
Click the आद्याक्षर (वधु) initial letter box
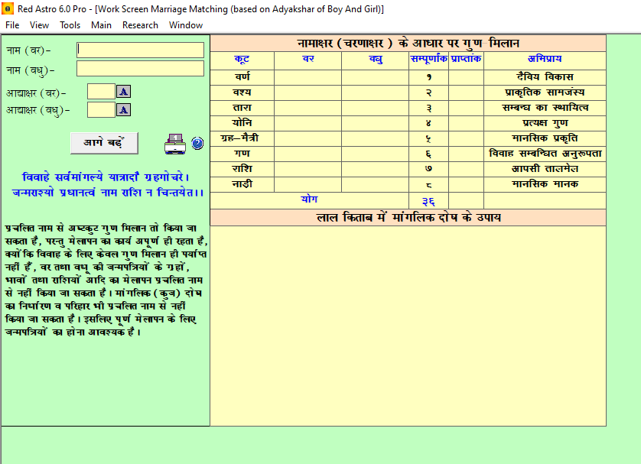pos(101,110)
